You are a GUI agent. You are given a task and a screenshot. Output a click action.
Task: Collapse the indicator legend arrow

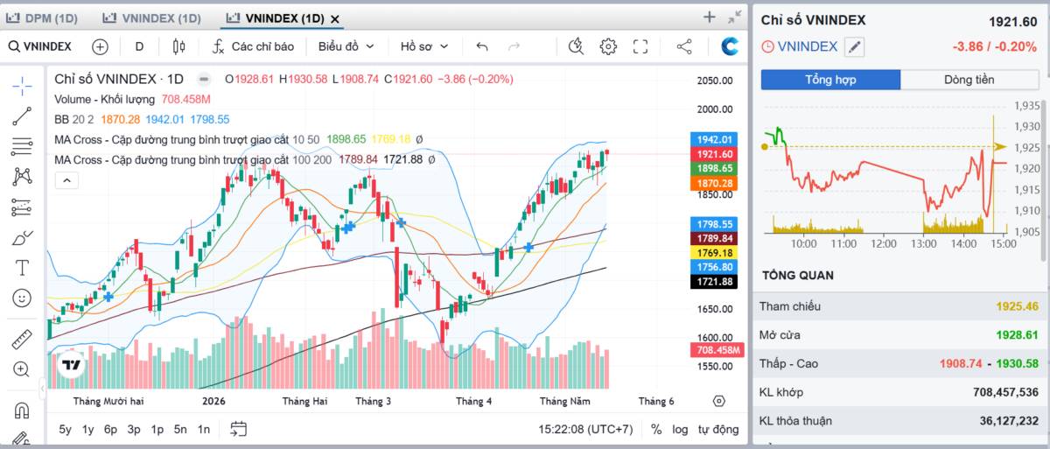point(66,180)
